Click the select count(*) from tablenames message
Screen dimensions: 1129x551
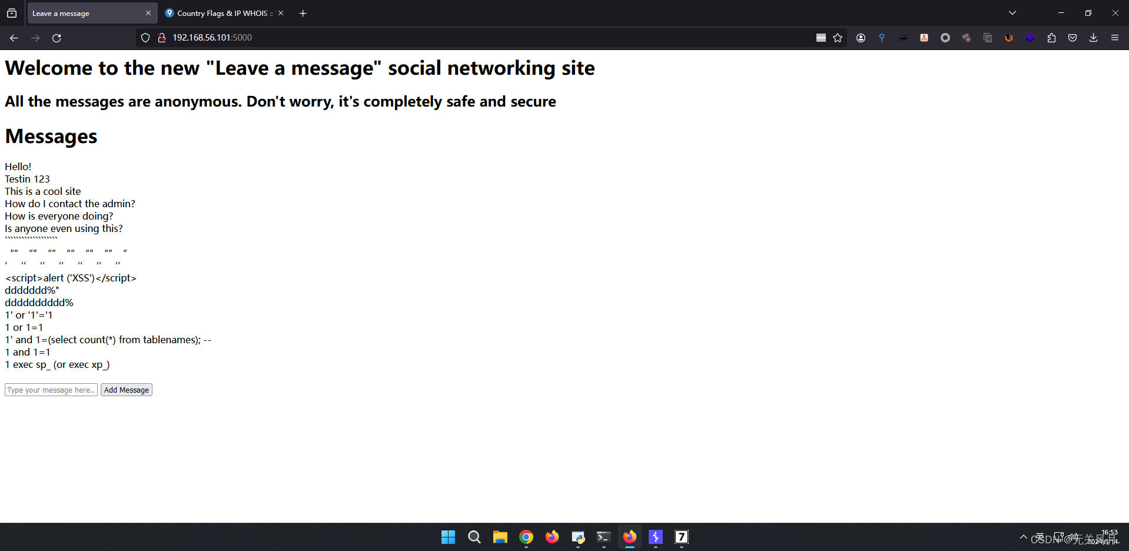[x=108, y=340]
